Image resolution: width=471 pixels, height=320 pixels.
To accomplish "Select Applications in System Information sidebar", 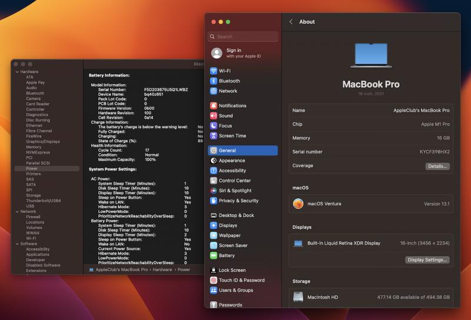I will click(38, 255).
